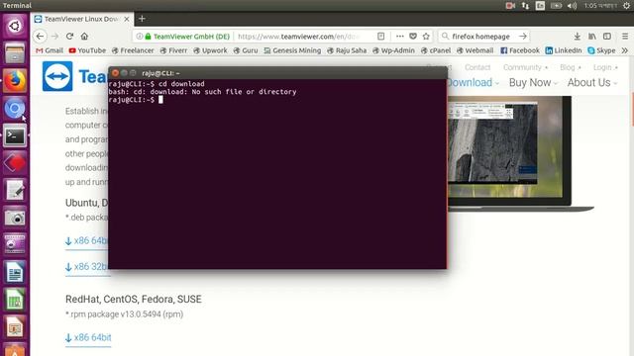634x356 pixels.
Task: Expand Login menu
Action: click(x=605, y=67)
